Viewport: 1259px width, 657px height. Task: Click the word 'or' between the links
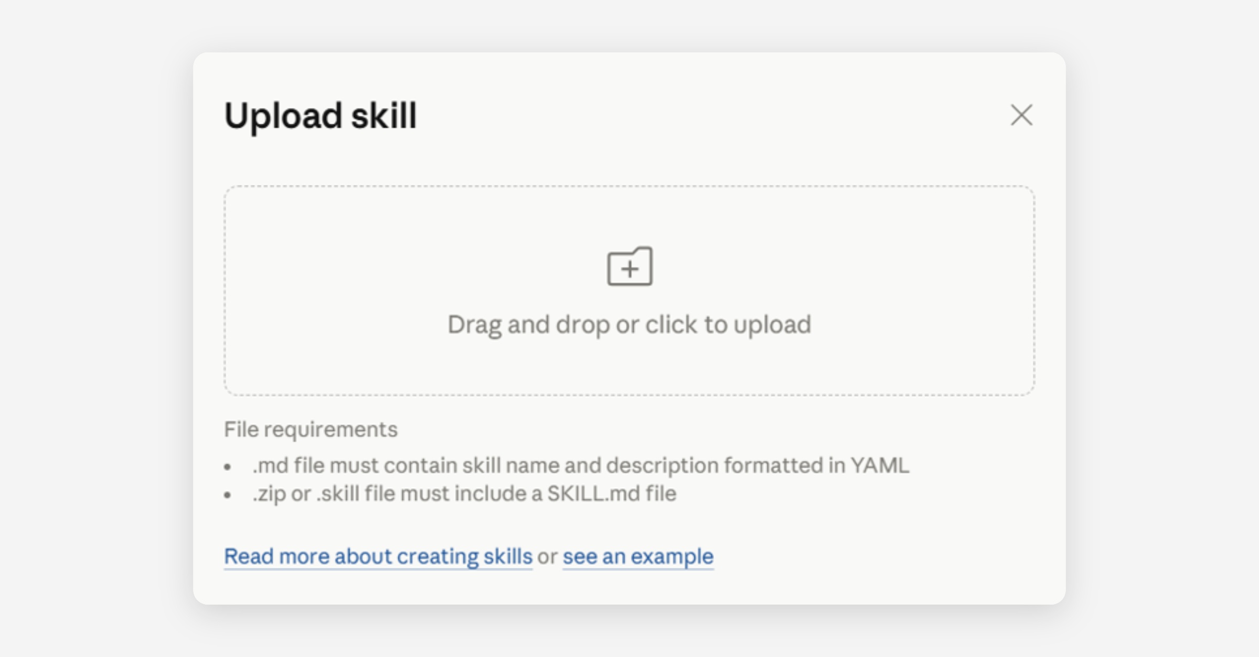pyautogui.click(x=548, y=556)
